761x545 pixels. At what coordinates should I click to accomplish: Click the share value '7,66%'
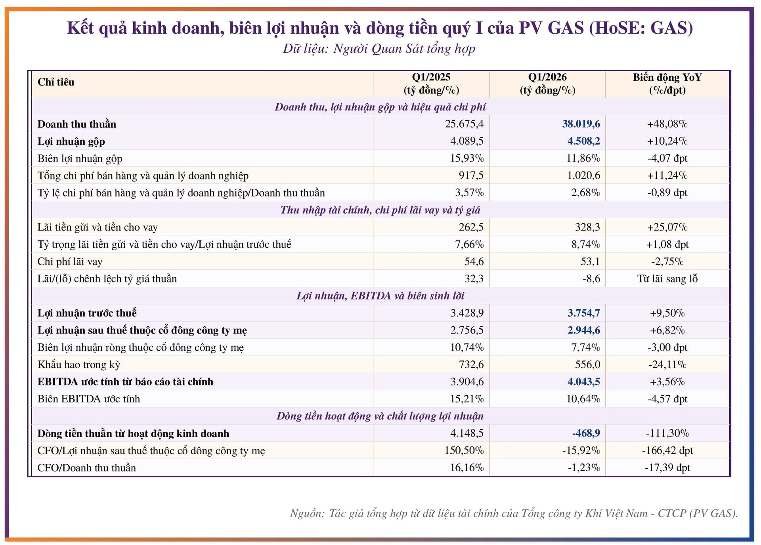(x=469, y=244)
